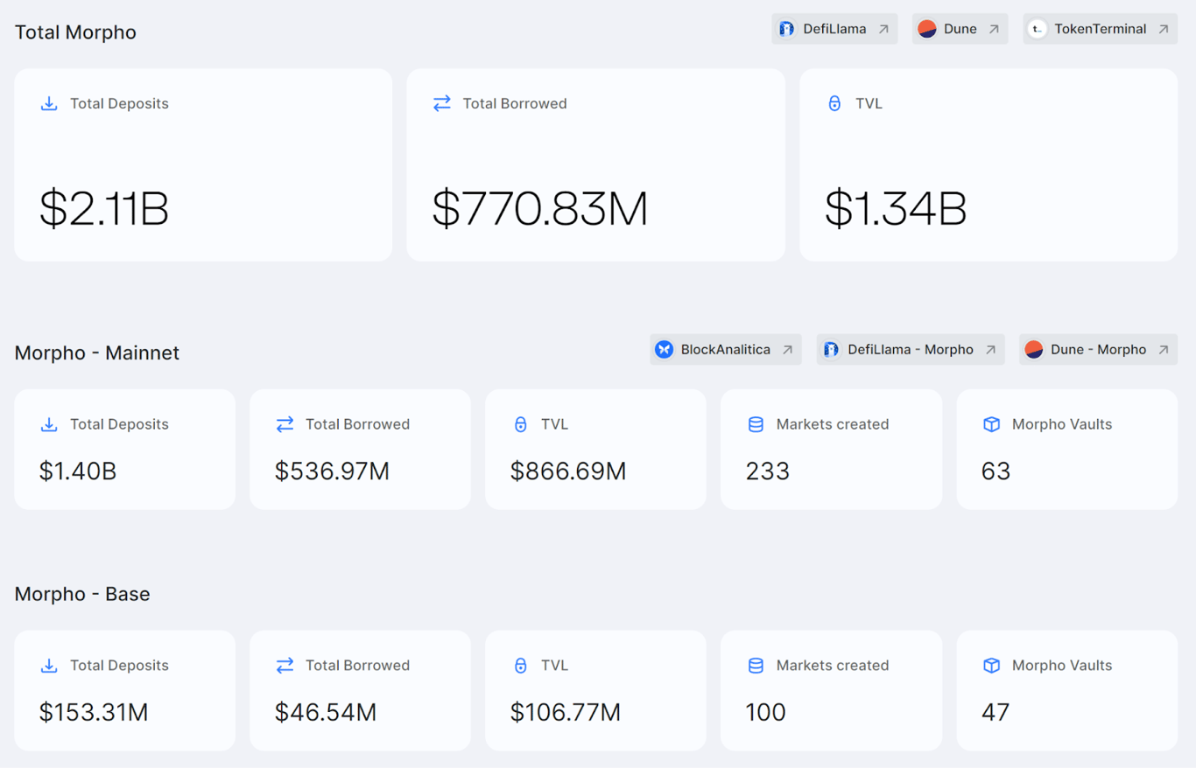Screen dimensions: 1196x768
Task: Open the Dune - Morpho link
Action: pos(1097,350)
